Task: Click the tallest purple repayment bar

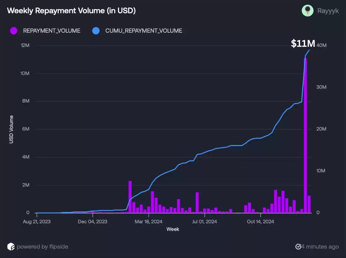Action: pos(305,136)
